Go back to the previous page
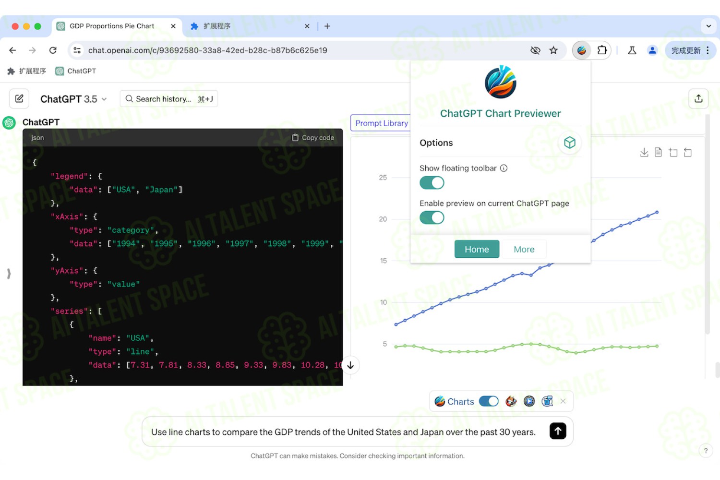This screenshot has width=720, height=480. click(x=12, y=50)
